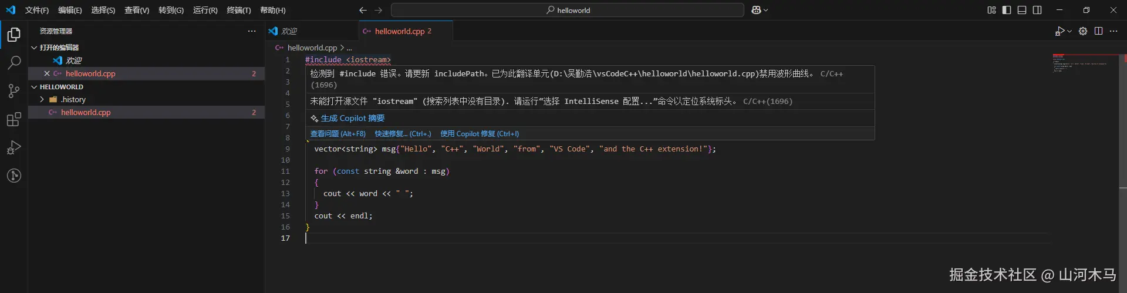This screenshot has width=1127, height=293.
Task: Click the vector<string> msg line
Action: (515, 149)
